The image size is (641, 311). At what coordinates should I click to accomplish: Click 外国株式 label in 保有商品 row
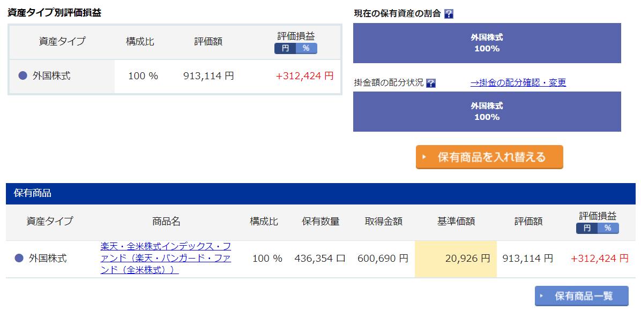pyautogui.click(x=48, y=259)
